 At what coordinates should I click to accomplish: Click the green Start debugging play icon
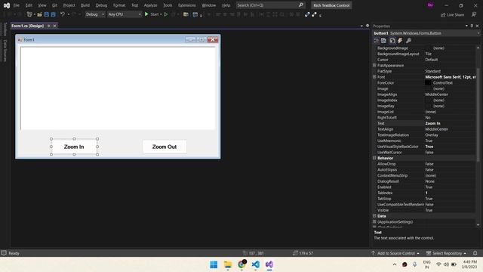pyautogui.click(x=146, y=14)
